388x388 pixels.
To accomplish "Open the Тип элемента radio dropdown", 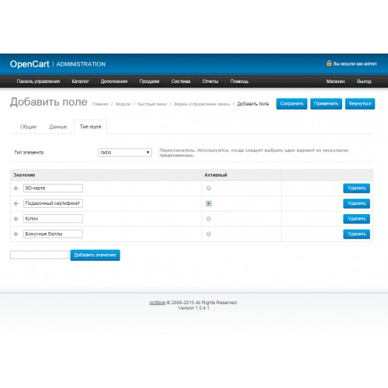I will coord(125,152).
